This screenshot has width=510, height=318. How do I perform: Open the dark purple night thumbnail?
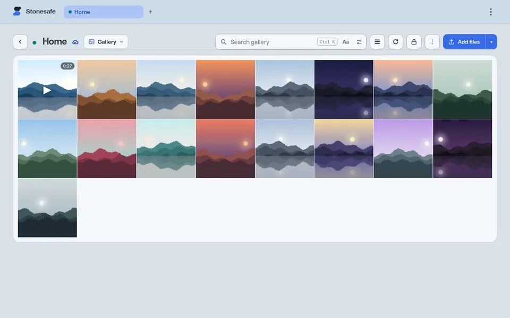(x=463, y=148)
